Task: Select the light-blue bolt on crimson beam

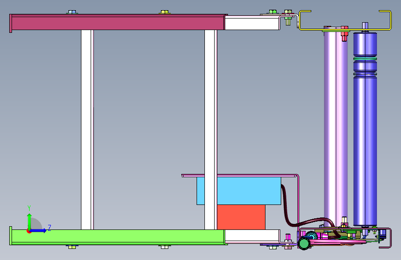Action: click(x=72, y=12)
